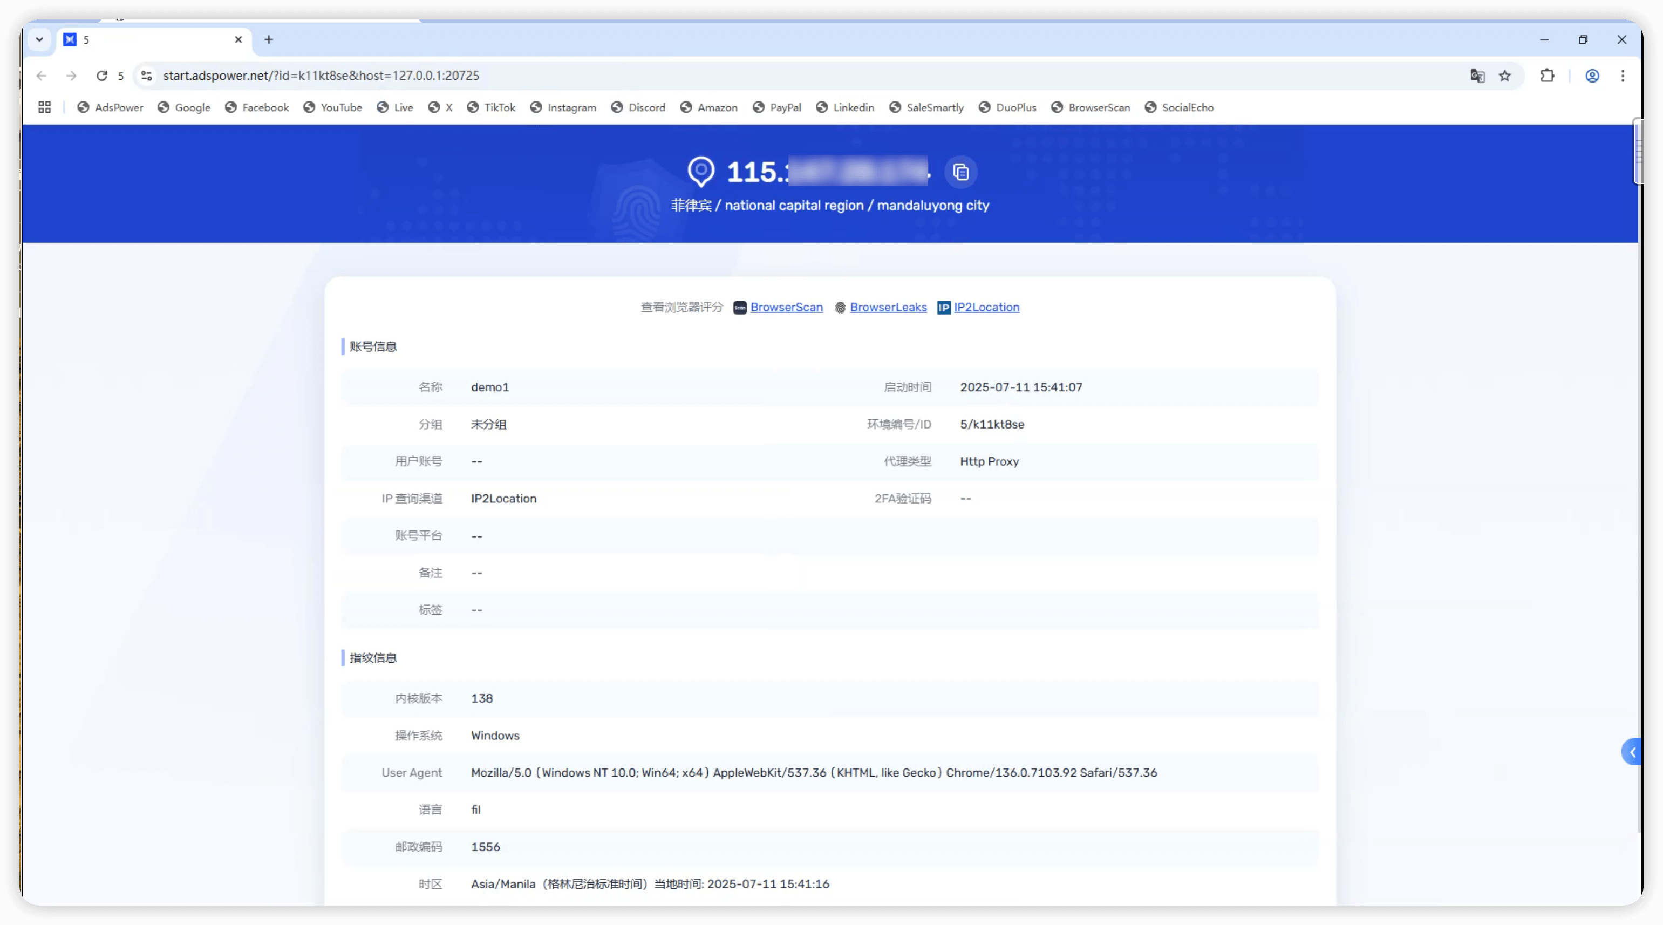
Task: Open the tab search dropdown
Action: point(39,39)
